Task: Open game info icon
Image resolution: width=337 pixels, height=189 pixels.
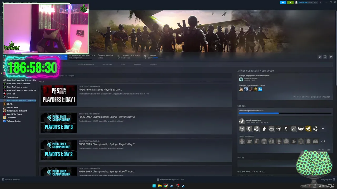Action: 325,57
